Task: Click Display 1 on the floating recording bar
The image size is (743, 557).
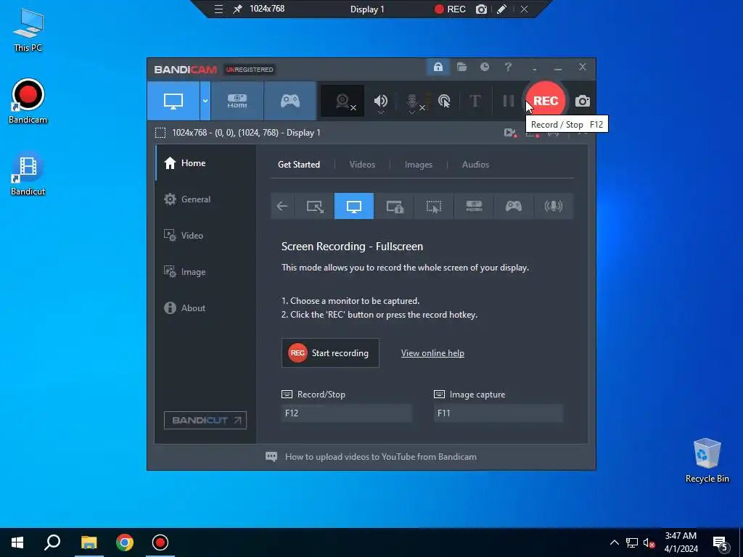Action: (367, 9)
